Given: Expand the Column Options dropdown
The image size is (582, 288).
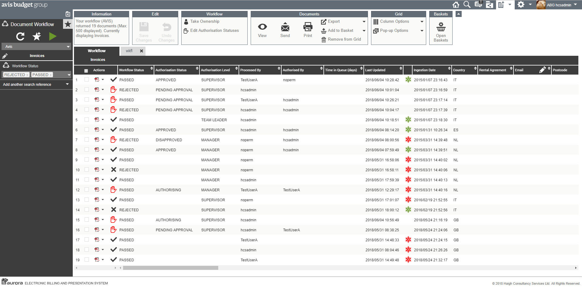Looking at the screenshot, I should (x=422, y=22).
